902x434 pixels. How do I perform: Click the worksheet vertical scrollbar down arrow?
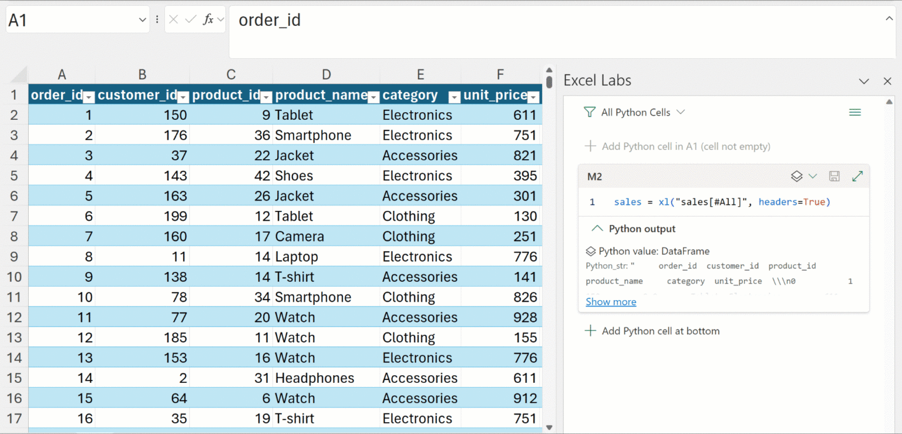click(549, 428)
